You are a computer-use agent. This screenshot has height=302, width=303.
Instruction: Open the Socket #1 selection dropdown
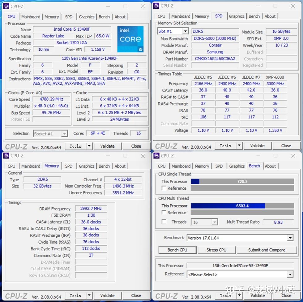pos(65,134)
